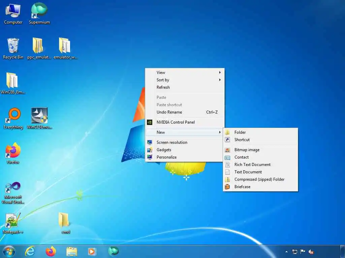
Task: Create a new Text Document
Action: pos(260,172)
